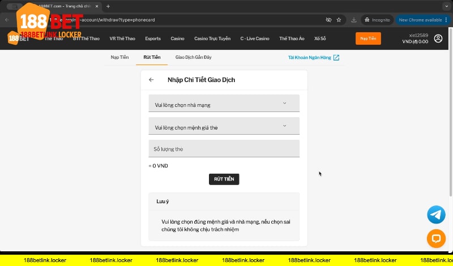
Task: Open the orange live chat support widget
Action: click(436, 238)
